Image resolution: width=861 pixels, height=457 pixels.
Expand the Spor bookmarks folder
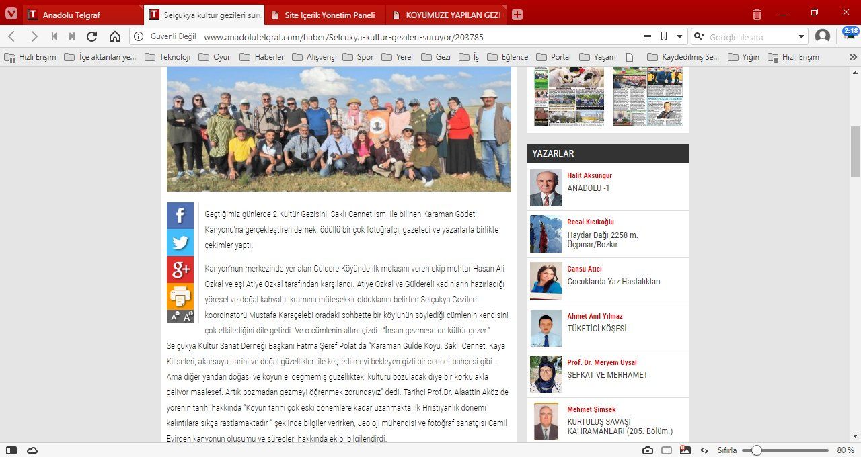click(359, 57)
